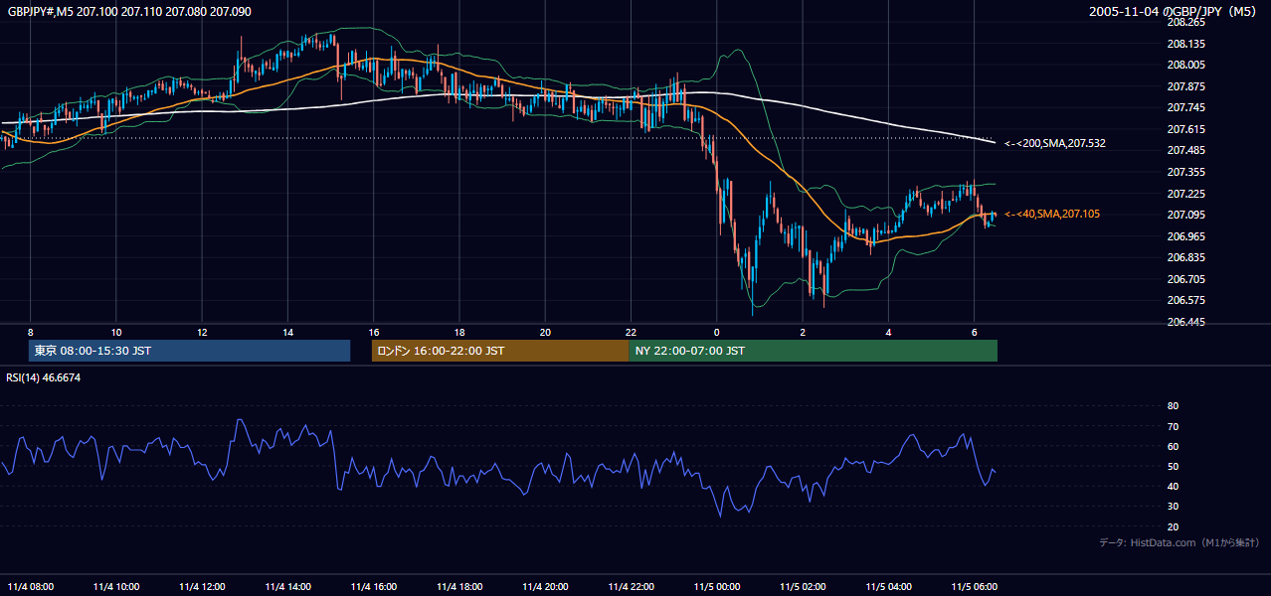Screen dimensions: 1271x596
Task: Click RSI axis level 70
Action: point(1173,426)
